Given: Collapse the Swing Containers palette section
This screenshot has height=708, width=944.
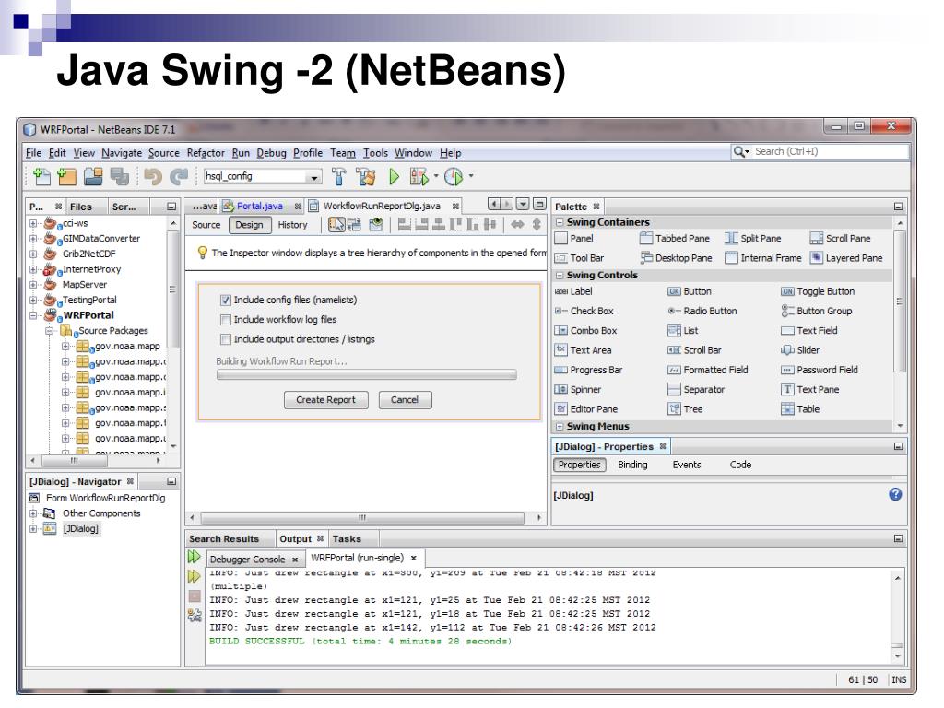Looking at the screenshot, I should point(560,222).
